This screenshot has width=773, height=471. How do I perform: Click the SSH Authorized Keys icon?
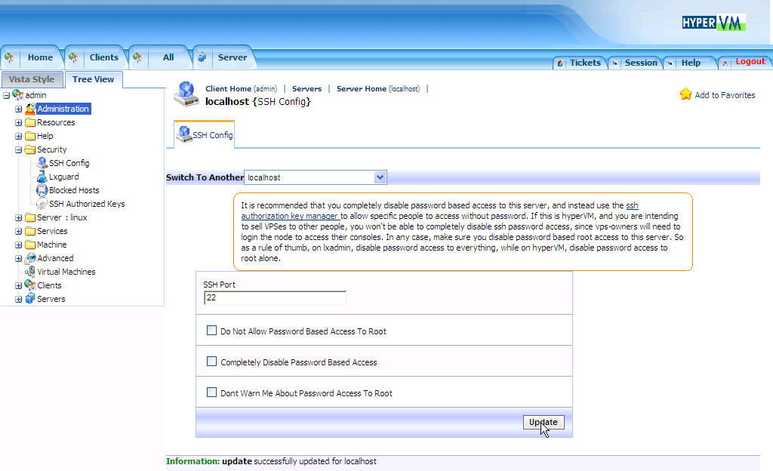pos(42,204)
